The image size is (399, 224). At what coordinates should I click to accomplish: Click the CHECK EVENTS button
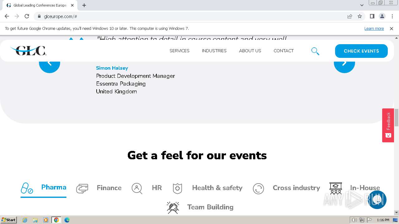361,51
